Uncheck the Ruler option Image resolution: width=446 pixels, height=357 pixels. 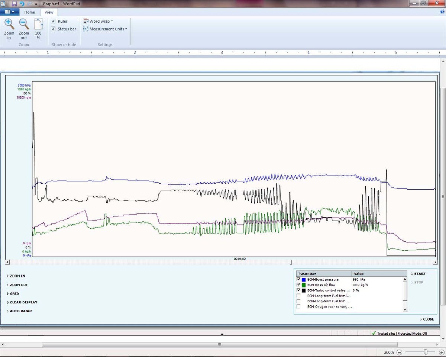(54, 21)
